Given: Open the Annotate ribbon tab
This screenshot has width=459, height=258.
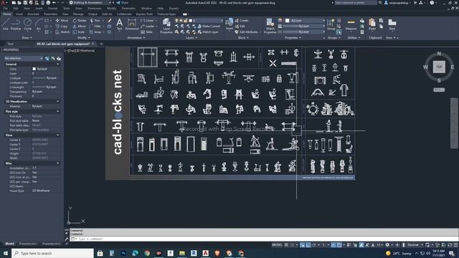Looking at the screenshot, I should click(x=33, y=14).
